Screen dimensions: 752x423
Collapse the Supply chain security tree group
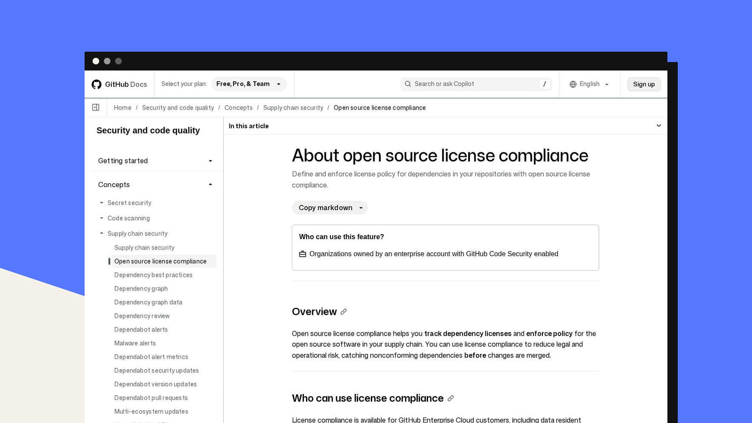tap(102, 233)
